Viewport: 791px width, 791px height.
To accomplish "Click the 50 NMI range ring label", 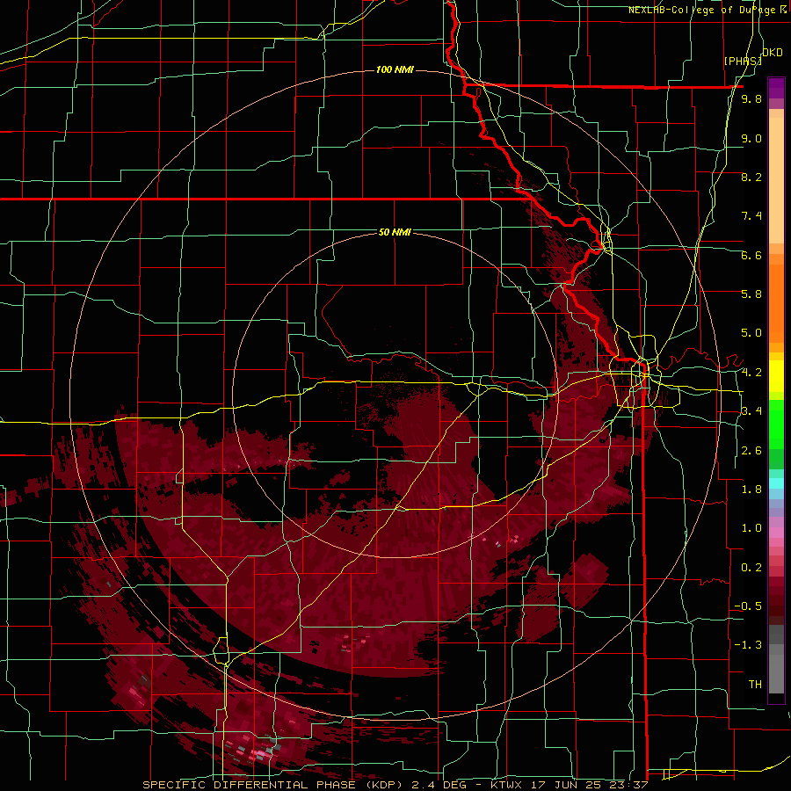I will pos(395,232).
